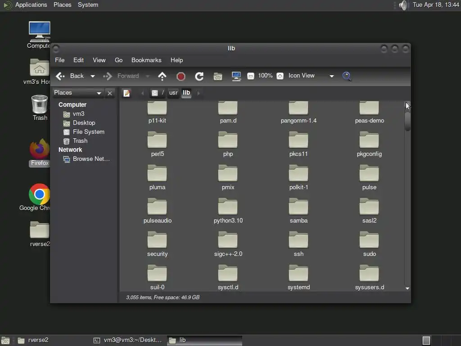461x346 pixels.
Task: Click the magnifier Search icon in toolbar
Action: click(x=347, y=76)
